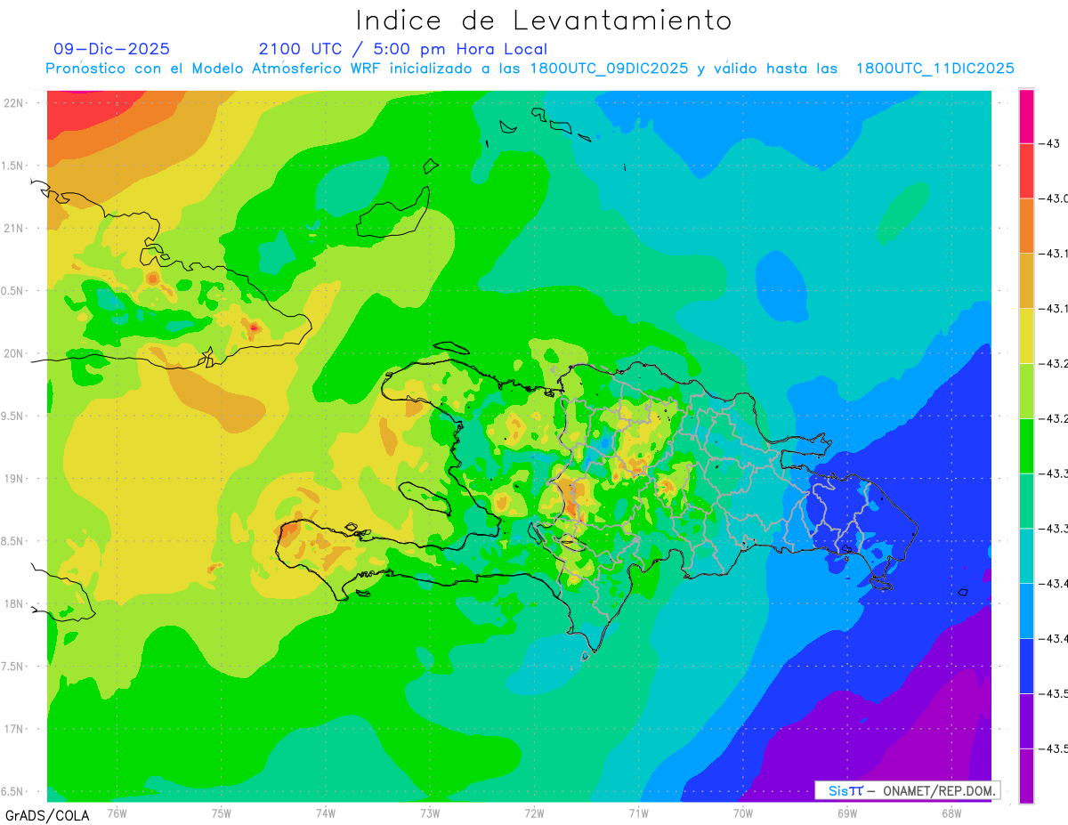Viewport: 1068px width, 825px height.
Task: Select the '71W' longitude label
Action: tap(638, 813)
